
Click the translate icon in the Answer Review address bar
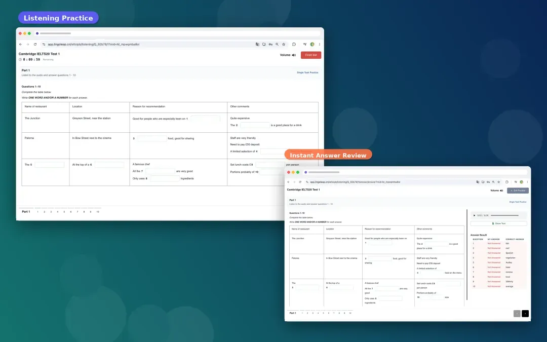point(478,182)
